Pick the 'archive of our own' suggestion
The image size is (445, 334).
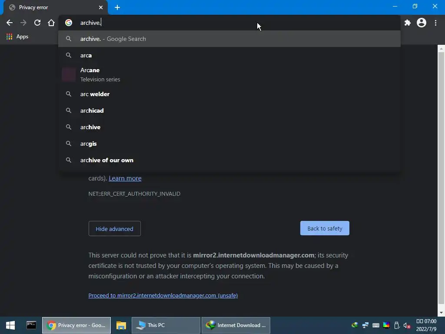tap(229, 160)
